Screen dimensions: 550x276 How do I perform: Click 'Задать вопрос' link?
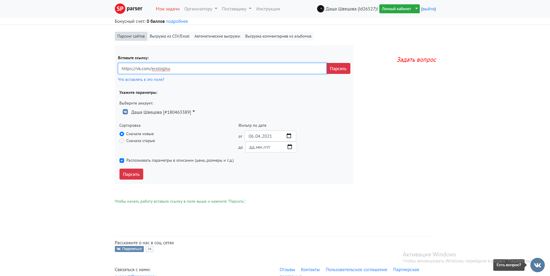[x=416, y=60]
